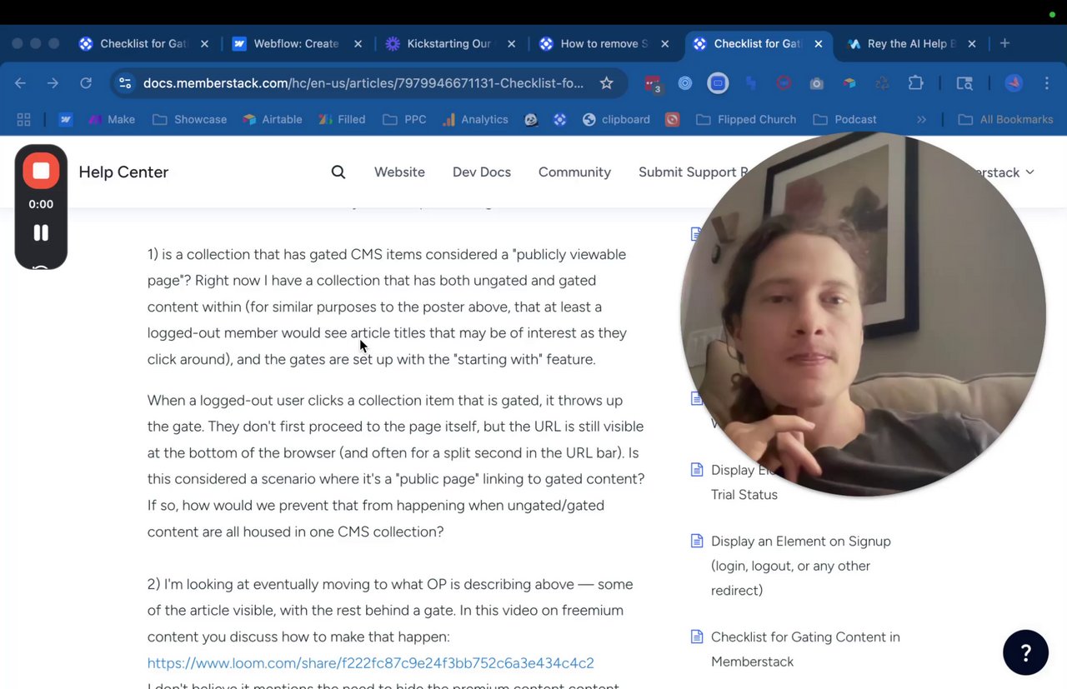The width and height of the screenshot is (1067, 689).
Task: Open site information next to the URL
Action: coord(126,83)
